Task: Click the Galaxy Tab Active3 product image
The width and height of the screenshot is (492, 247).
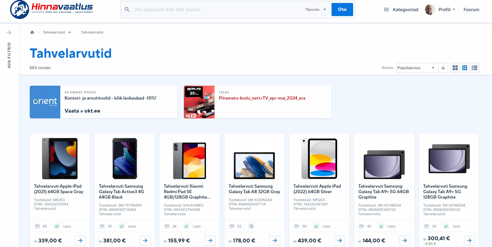Action: point(125,159)
